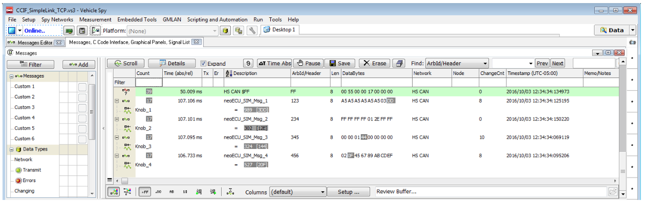Collapse the neoECU_SIM_Msg_3 row

[x=117, y=137]
